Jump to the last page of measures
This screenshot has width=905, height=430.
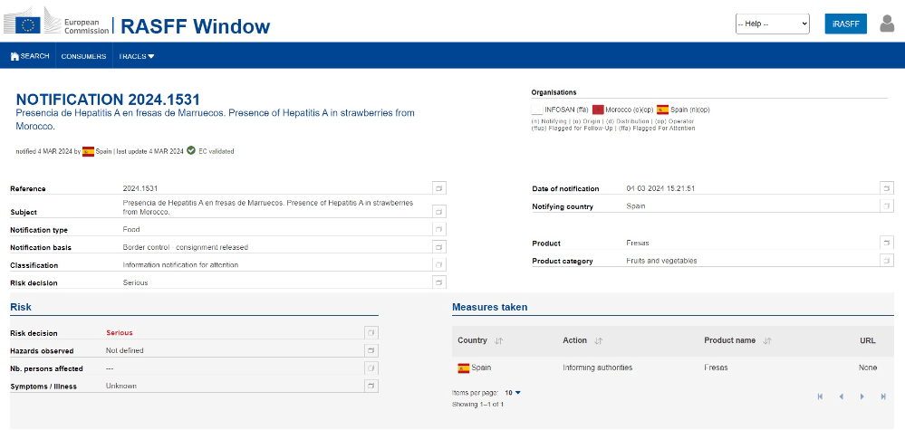click(883, 397)
